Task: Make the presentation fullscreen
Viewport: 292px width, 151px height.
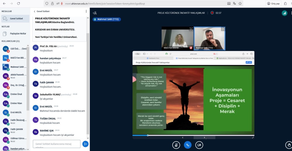Action: pos(253,138)
